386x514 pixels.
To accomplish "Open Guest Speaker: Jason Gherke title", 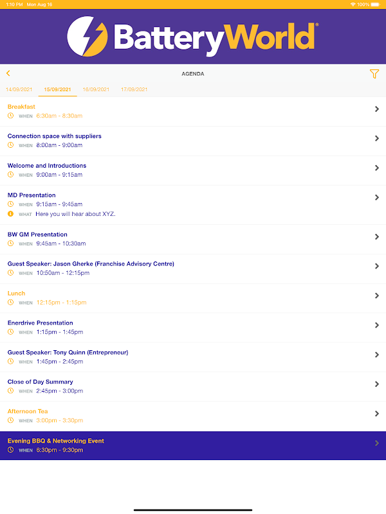I will tap(91, 264).
